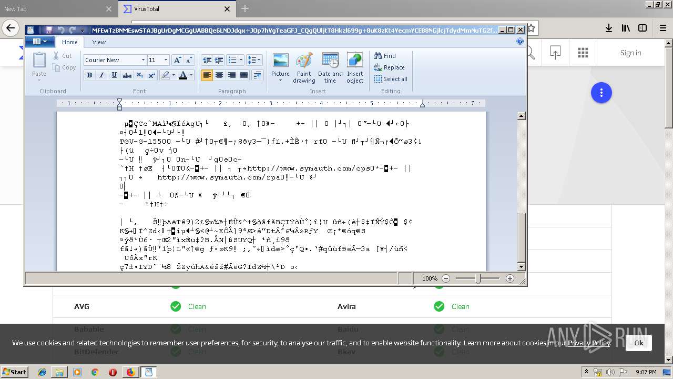Viewport: 673px width, 379px height.
Task: Open the Windows Start menu
Action: tap(14, 372)
